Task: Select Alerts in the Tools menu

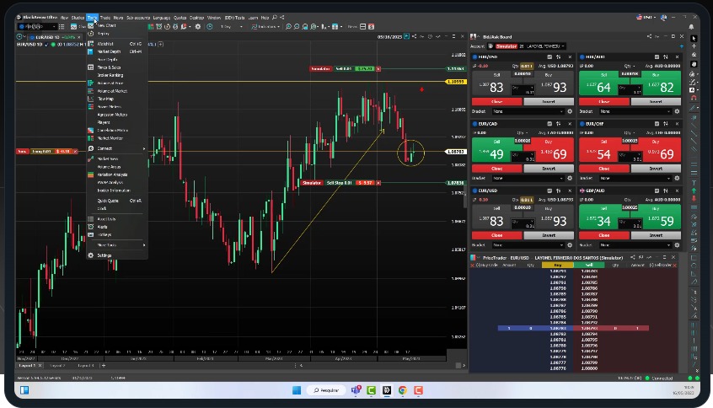Action: [102, 227]
